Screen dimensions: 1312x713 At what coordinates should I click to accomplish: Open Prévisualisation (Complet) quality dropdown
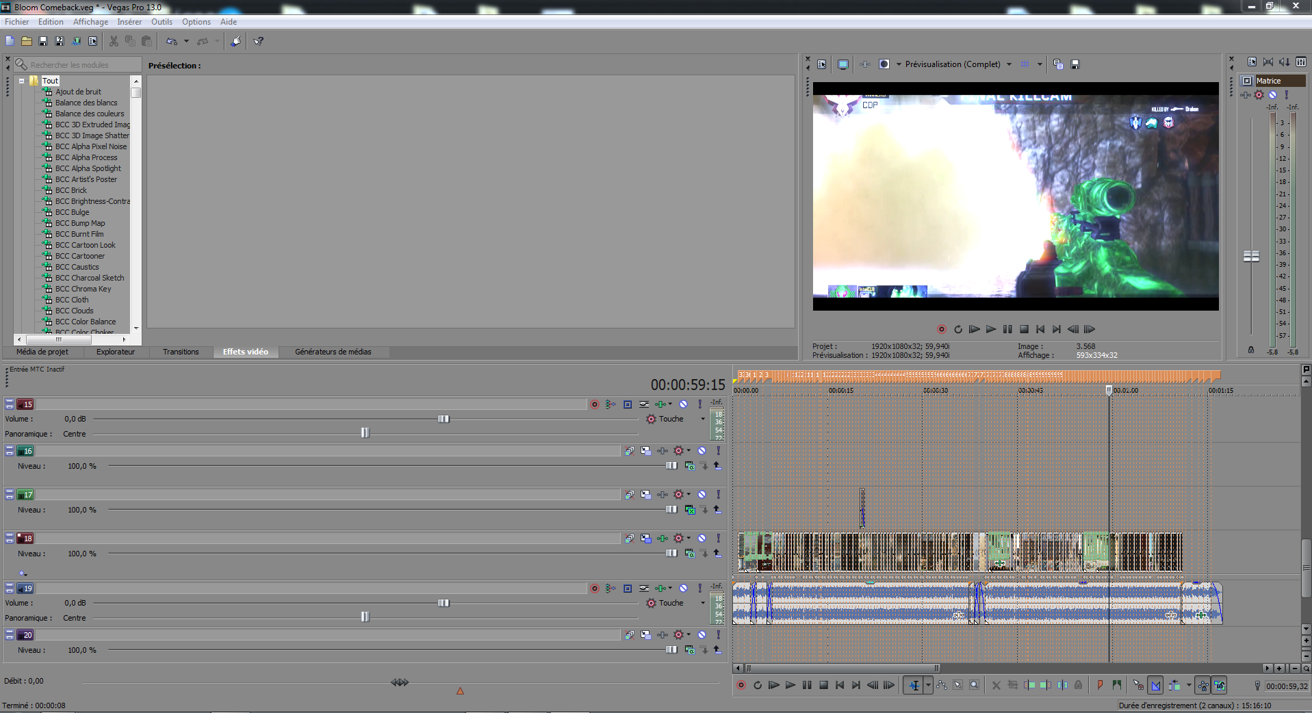click(x=1009, y=64)
